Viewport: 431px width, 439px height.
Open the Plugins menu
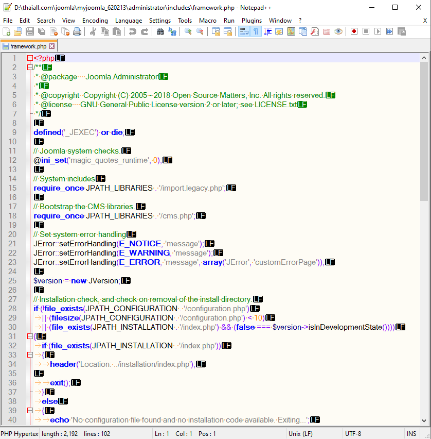point(252,21)
